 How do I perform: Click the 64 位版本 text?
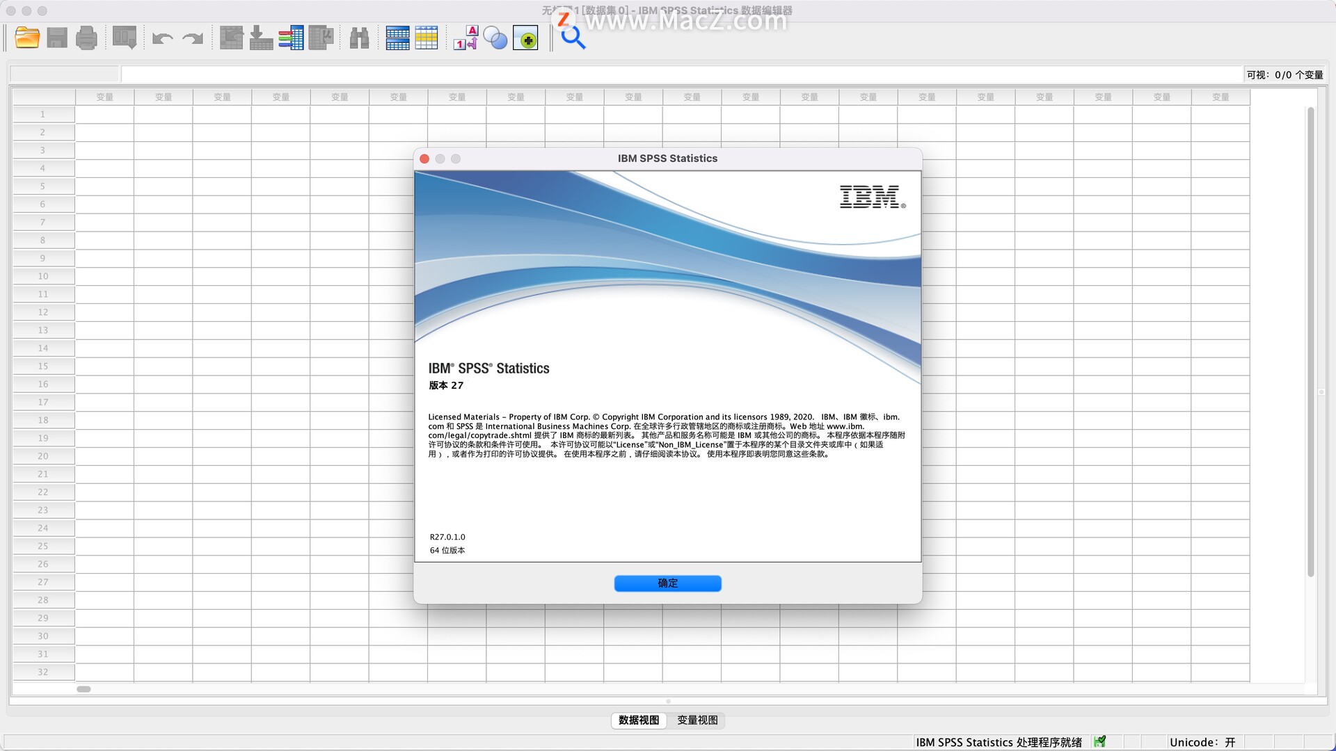(x=447, y=550)
